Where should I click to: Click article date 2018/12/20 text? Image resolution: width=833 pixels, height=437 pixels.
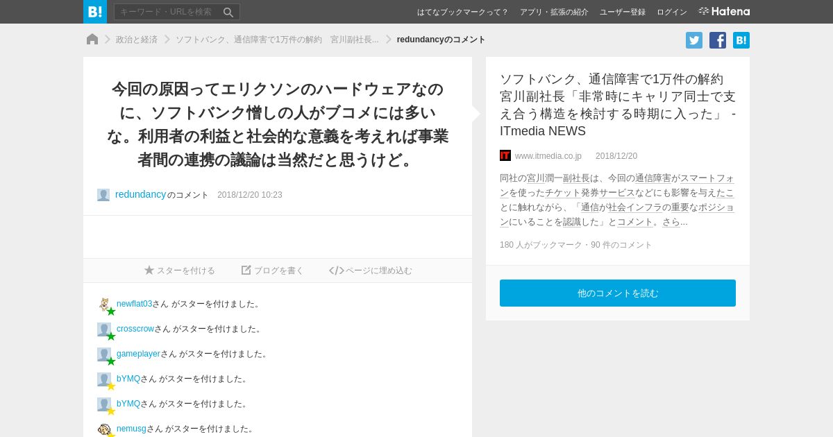pos(616,156)
